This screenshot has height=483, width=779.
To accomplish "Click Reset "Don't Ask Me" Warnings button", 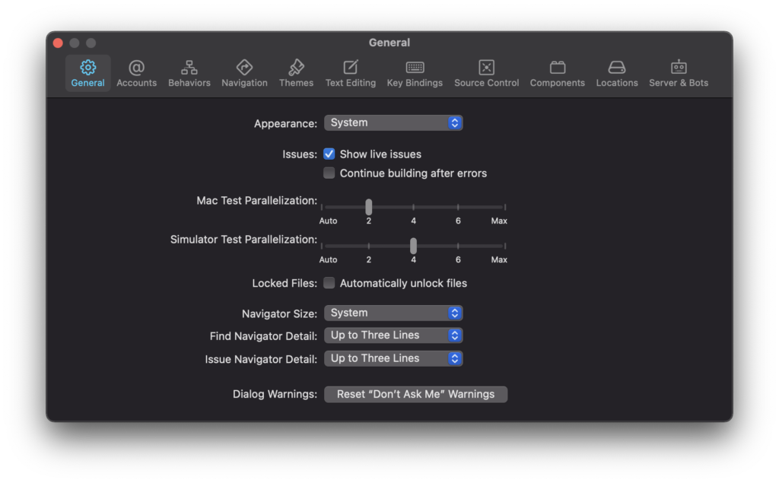I will tap(416, 394).
